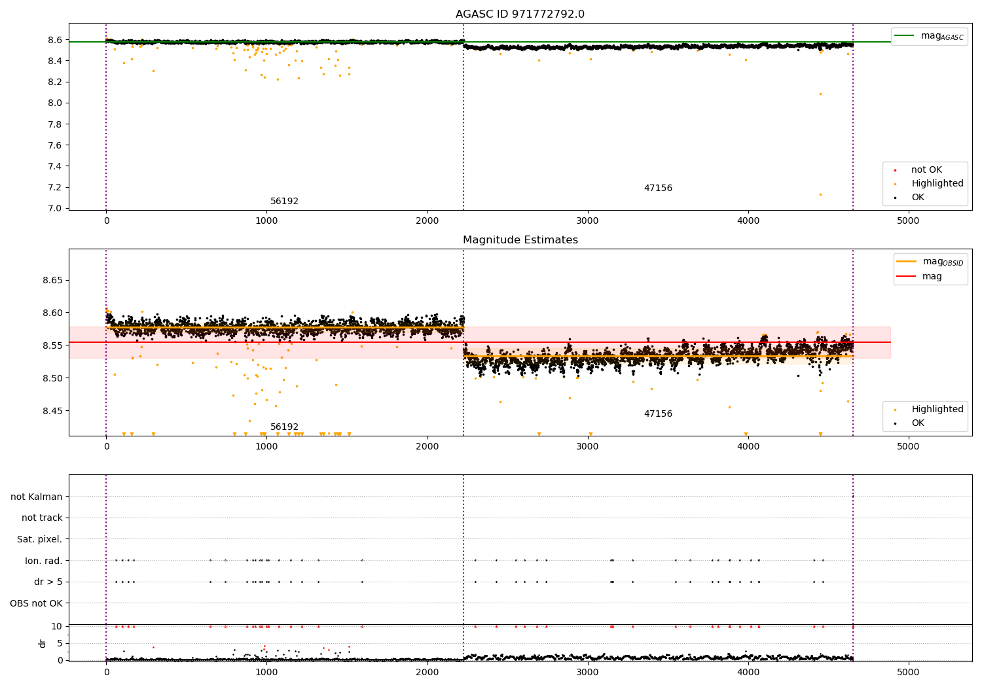The image size is (982, 687).
Task: Click y-axis tick '8.6' in top plot
Action: click(x=55, y=40)
